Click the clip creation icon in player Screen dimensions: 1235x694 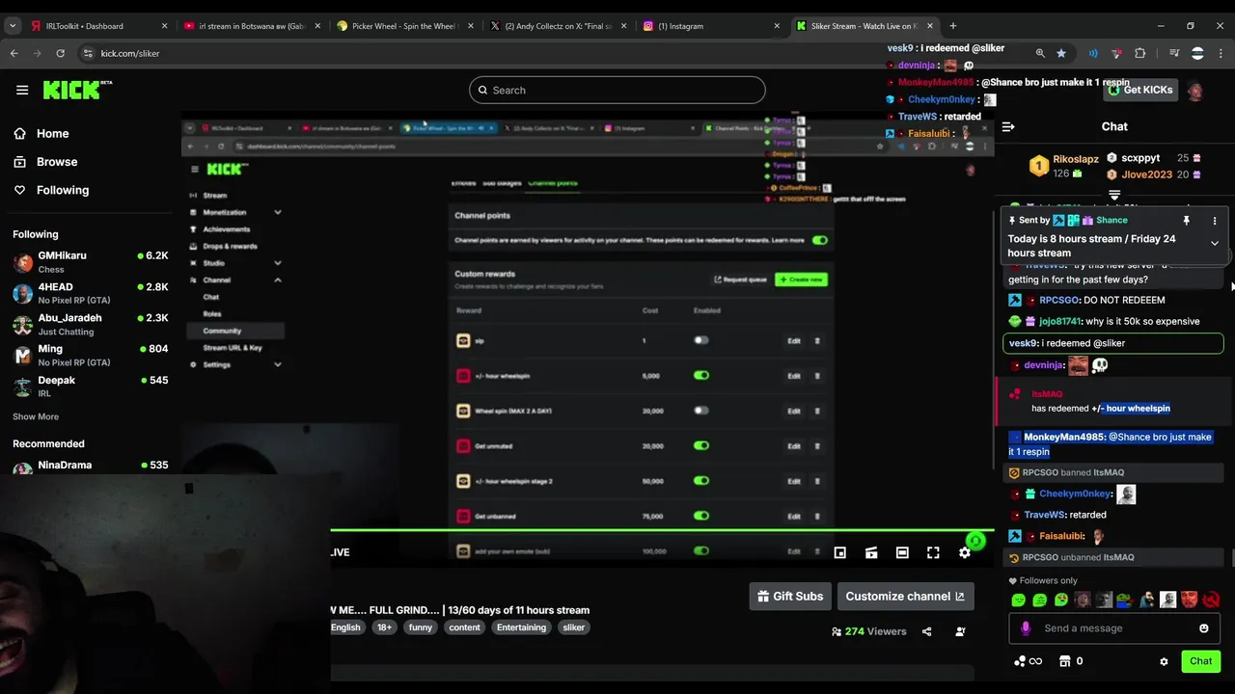[x=871, y=552]
